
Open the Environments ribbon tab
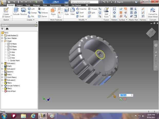(55, 5)
